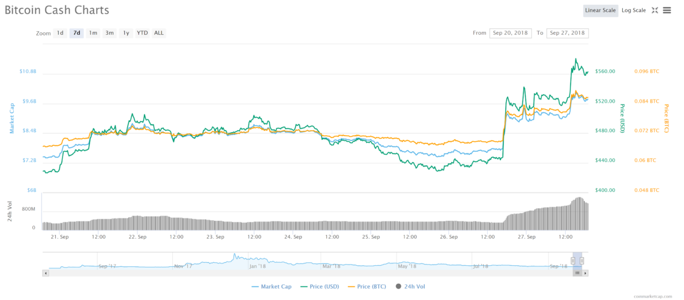
Task: Select the 1y zoom range
Action: coord(126,33)
